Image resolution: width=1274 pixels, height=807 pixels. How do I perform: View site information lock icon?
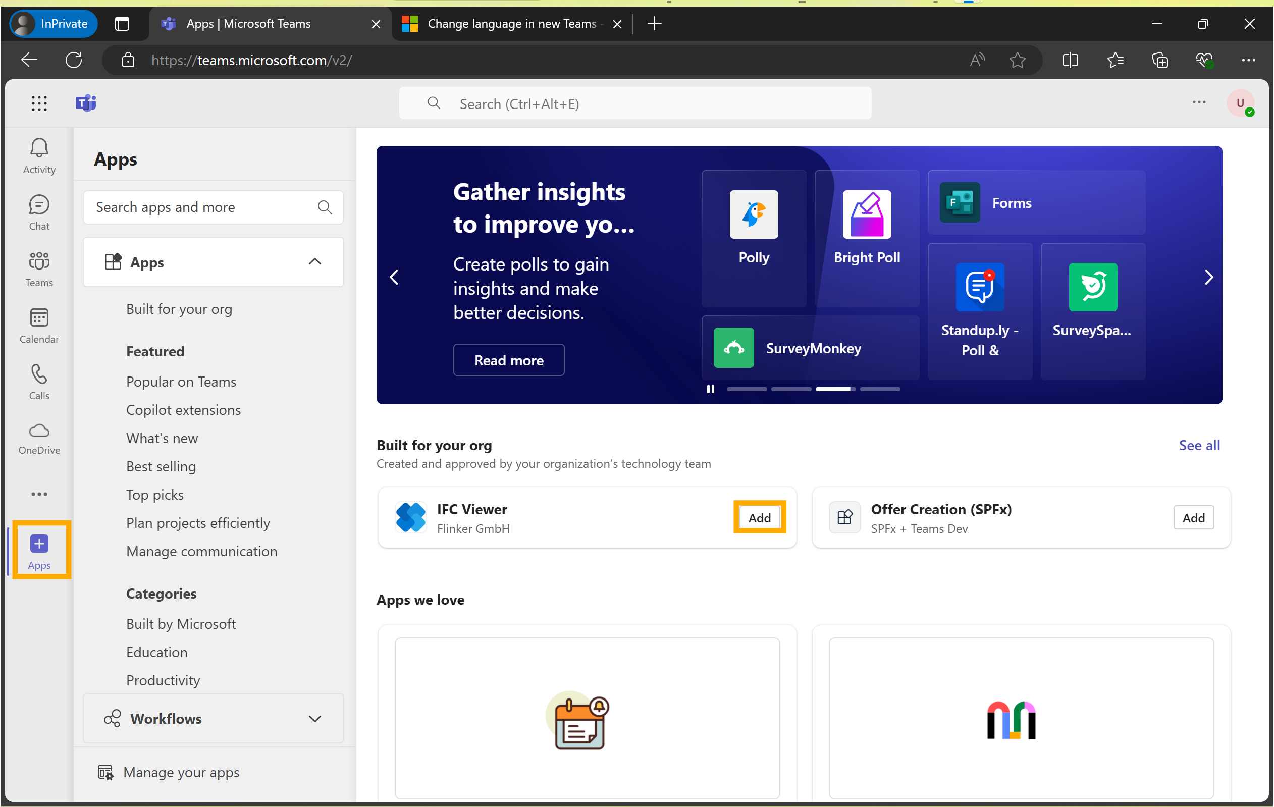pyautogui.click(x=128, y=60)
